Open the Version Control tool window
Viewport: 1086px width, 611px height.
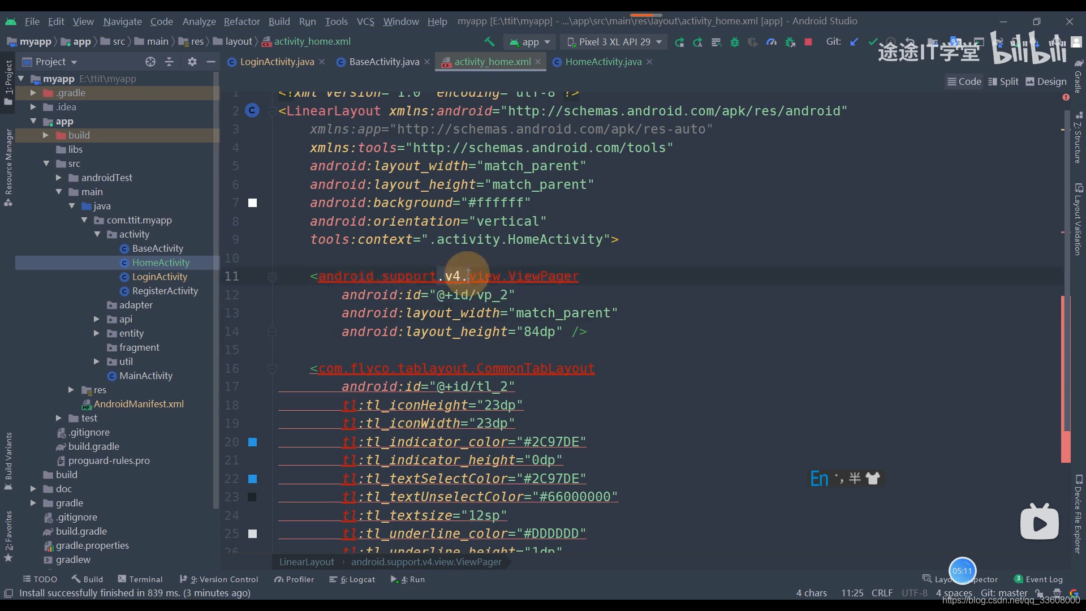[218, 579]
